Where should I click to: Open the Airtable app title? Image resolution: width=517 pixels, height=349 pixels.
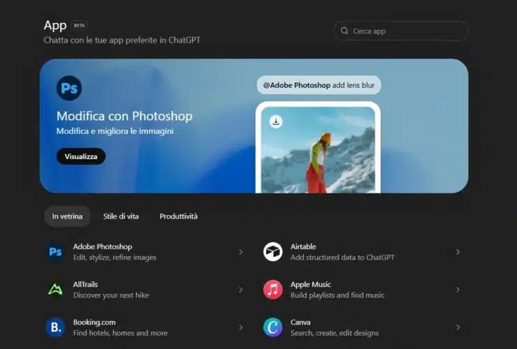point(303,246)
